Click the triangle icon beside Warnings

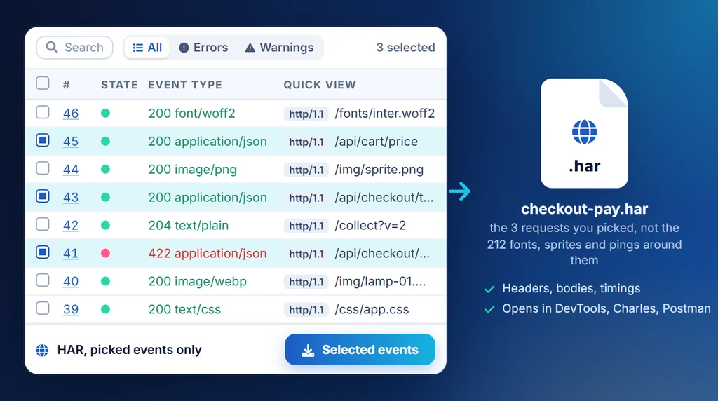click(250, 48)
